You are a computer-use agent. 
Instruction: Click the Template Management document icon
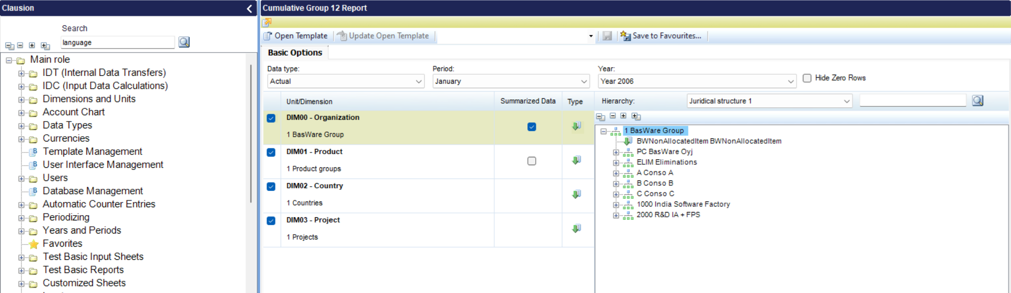tap(34, 151)
